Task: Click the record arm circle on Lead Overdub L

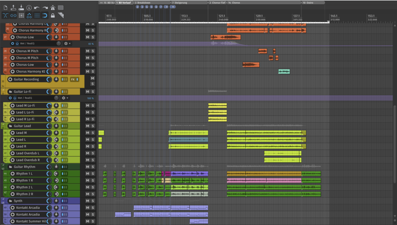Action: [13, 153]
